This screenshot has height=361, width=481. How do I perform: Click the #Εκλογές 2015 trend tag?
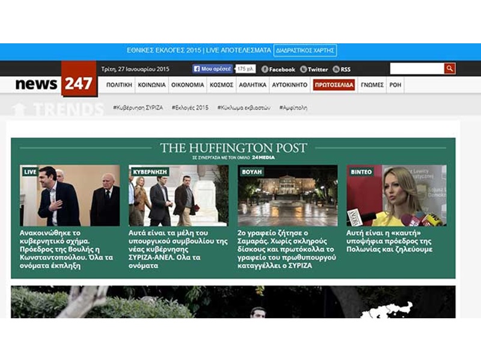tap(190, 108)
